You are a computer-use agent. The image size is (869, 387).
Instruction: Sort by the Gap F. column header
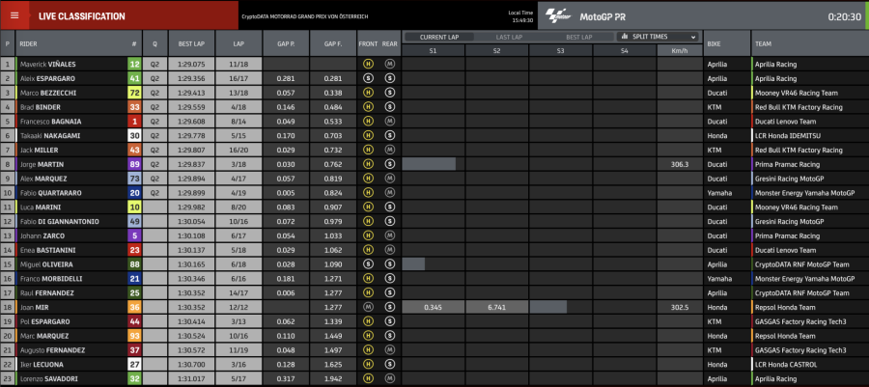pyautogui.click(x=333, y=43)
